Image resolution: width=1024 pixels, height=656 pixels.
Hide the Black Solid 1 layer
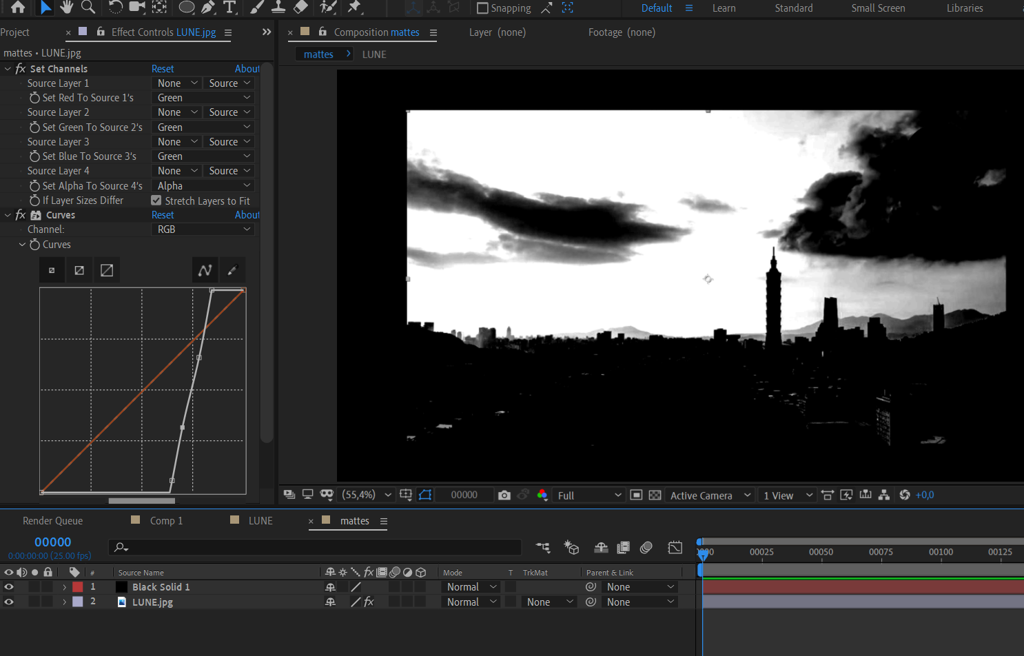pos(9,587)
